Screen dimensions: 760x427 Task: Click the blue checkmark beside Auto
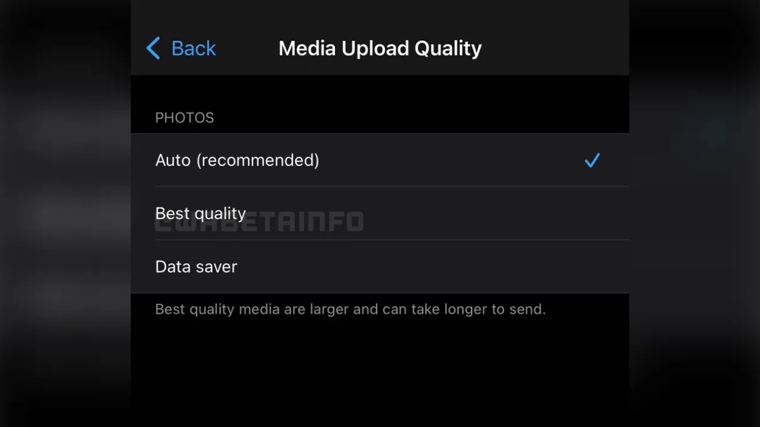[592, 160]
